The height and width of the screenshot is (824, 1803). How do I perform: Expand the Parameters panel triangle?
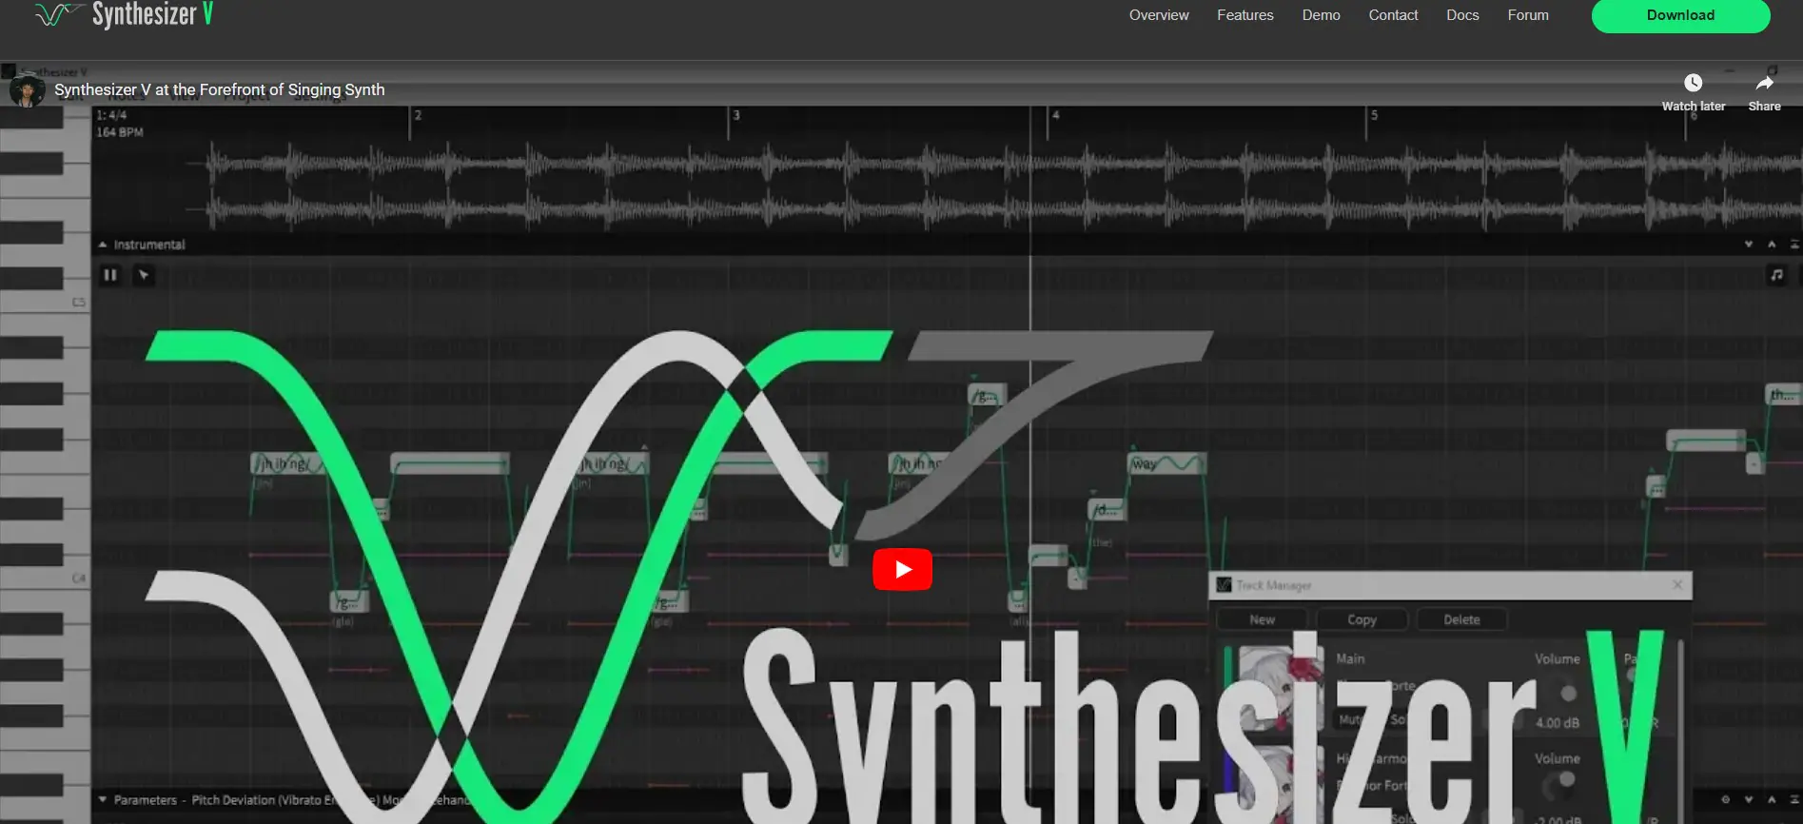click(x=103, y=800)
